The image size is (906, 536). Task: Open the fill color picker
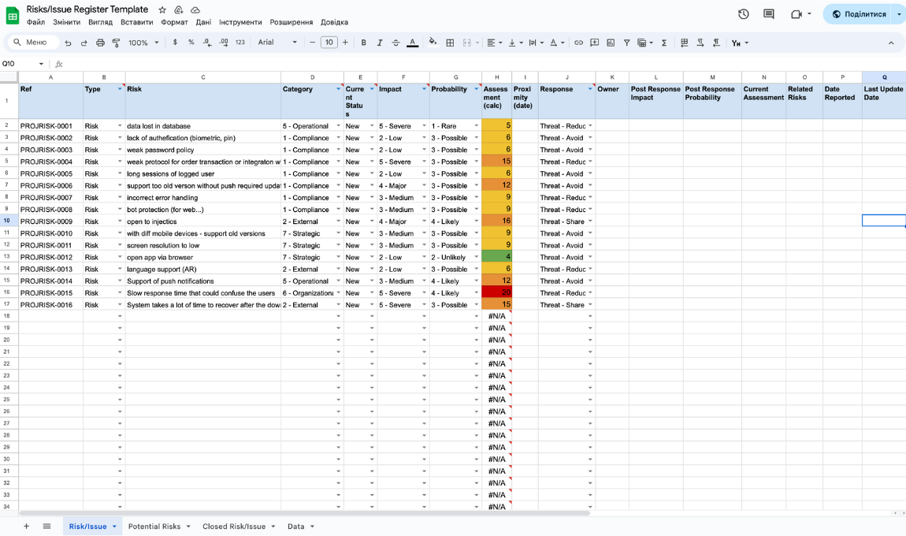[433, 43]
